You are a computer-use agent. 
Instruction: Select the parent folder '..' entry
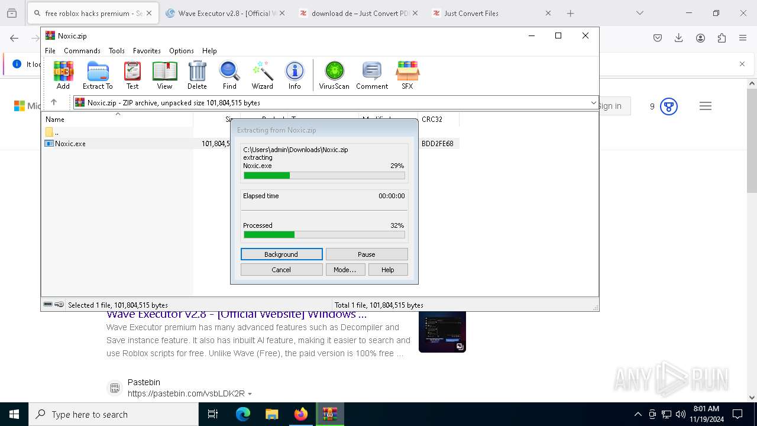pyautogui.click(x=52, y=132)
